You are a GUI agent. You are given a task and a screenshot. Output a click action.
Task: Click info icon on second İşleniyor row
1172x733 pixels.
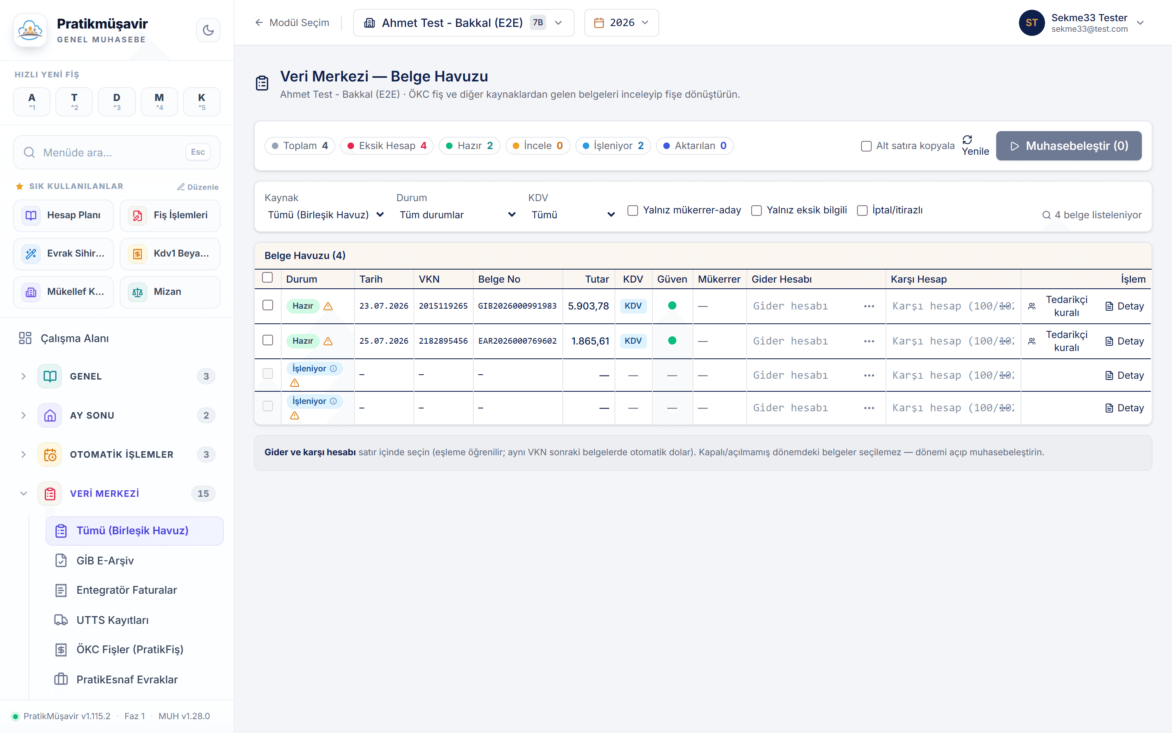333,401
